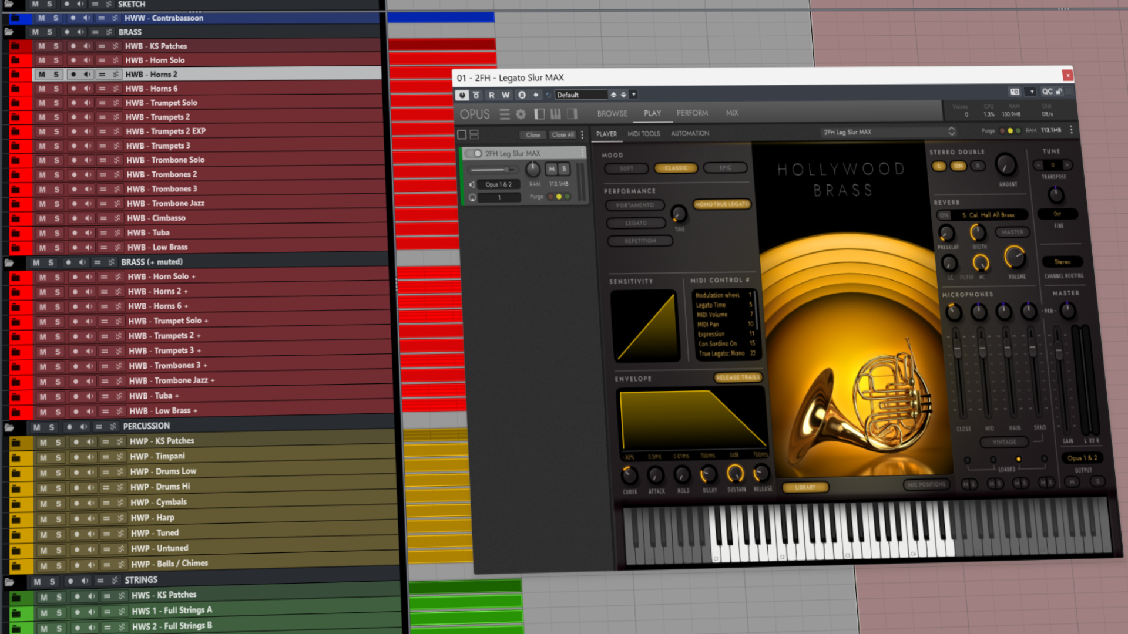Select stacked multi view icon in rack
Viewport: 1128px width, 634px height.
click(x=474, y=135)
